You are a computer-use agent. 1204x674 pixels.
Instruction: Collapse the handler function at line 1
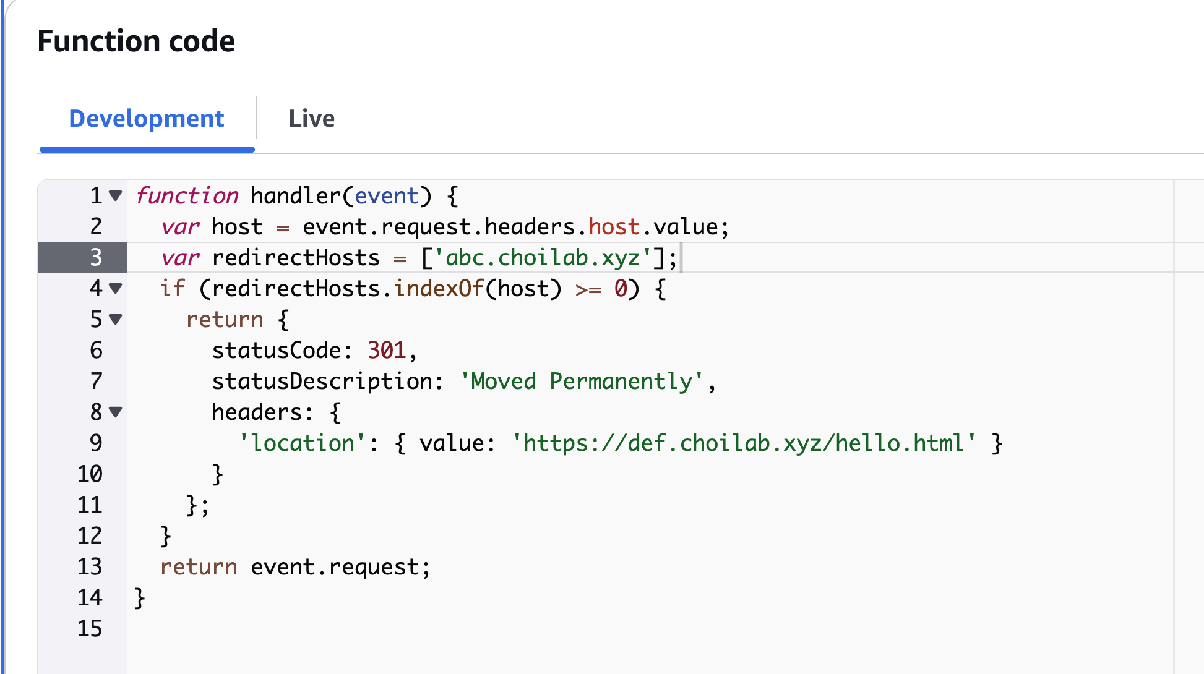coord(115,196)
